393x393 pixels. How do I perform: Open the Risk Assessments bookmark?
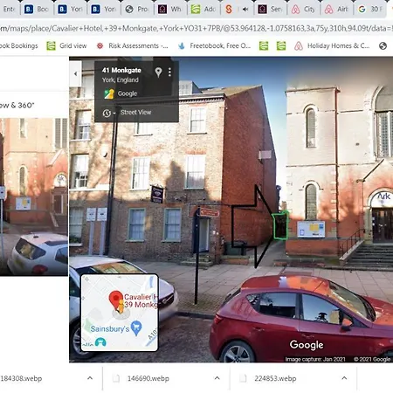pyautogui.click(x=132, y=45)
